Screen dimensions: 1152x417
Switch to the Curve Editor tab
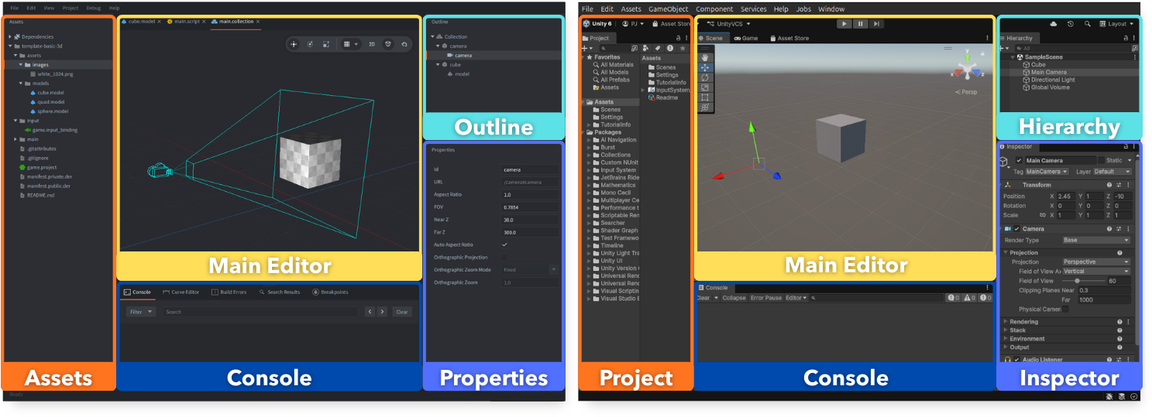click(181, 292)
